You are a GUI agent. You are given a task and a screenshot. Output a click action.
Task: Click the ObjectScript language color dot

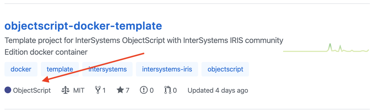[8, 90]
